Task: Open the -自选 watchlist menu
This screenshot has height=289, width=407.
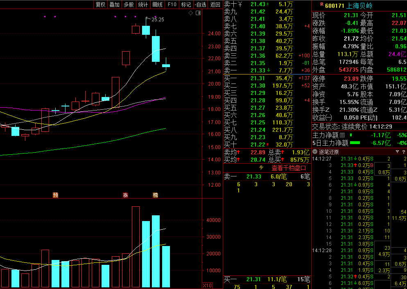Action: pos(200,5)
